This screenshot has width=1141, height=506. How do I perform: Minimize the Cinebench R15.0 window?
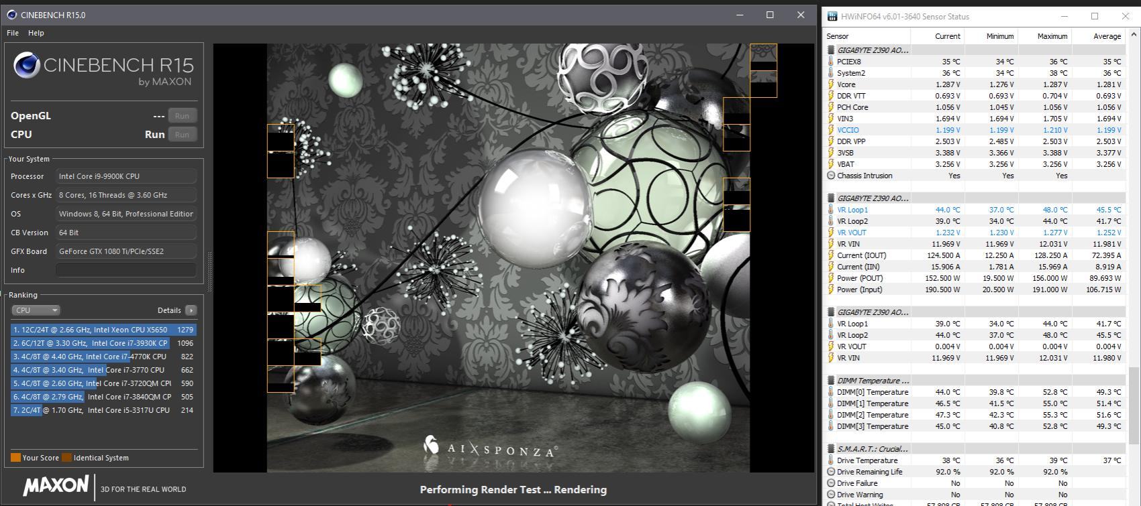[740, 15]
